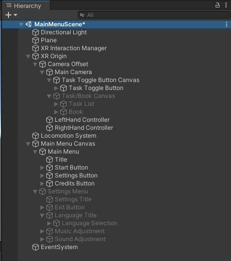Click the XR Interaction Manager cube icon

[35, 48]
